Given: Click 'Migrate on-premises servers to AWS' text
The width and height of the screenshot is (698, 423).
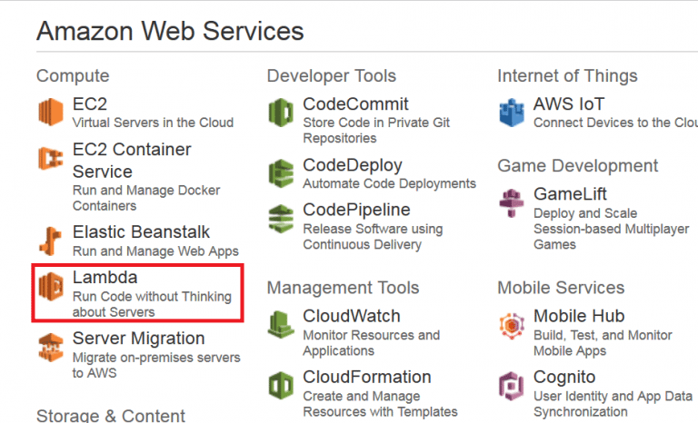Looking at the screenshot, I should 156,365.
